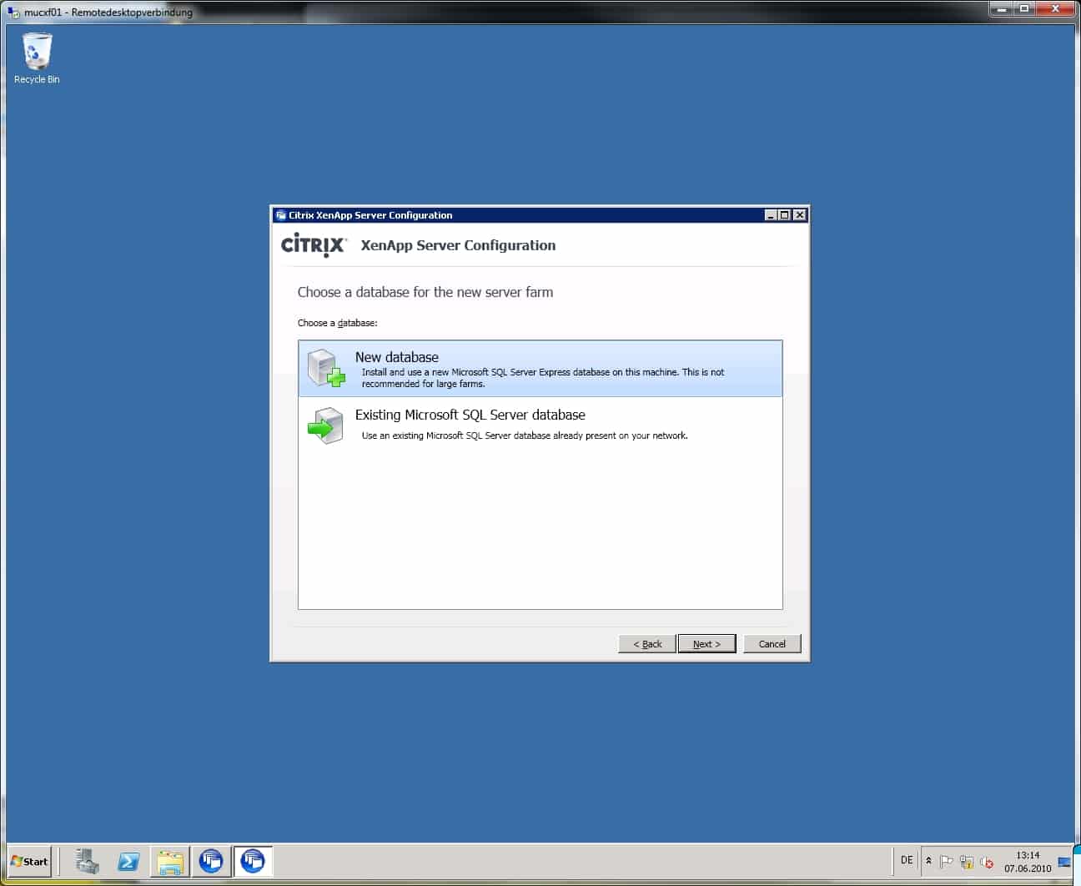
Task: Launch PowerShell from the taskbar
Action: 128,862
